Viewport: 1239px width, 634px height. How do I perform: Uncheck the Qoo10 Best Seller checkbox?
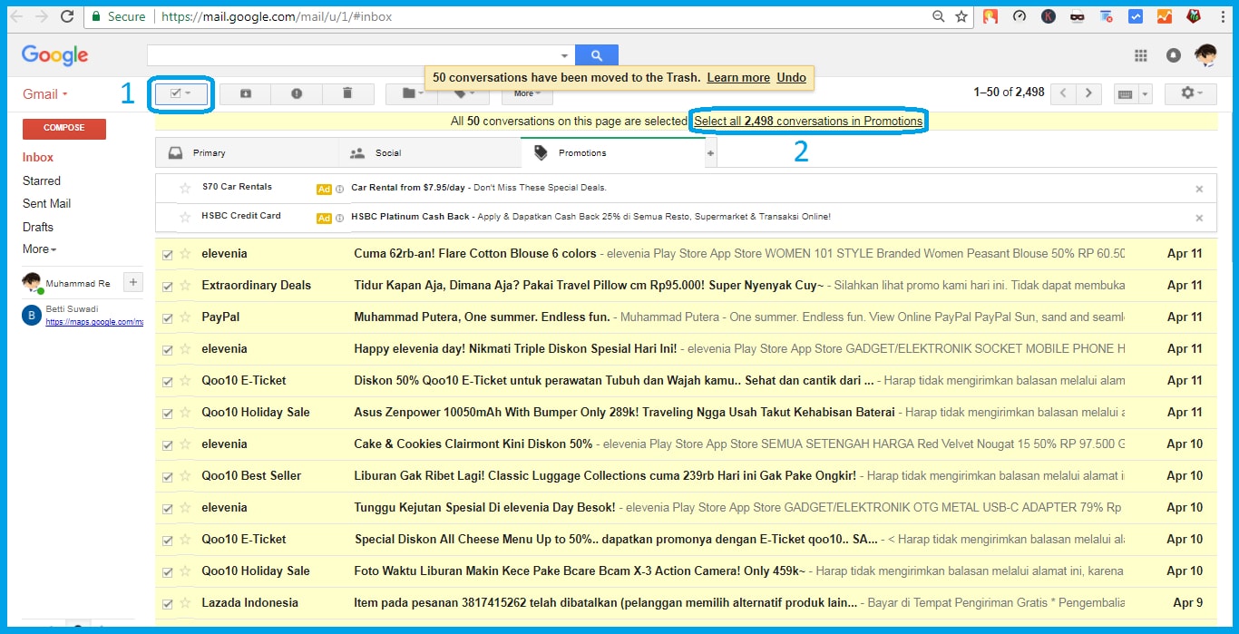(167, 477)
